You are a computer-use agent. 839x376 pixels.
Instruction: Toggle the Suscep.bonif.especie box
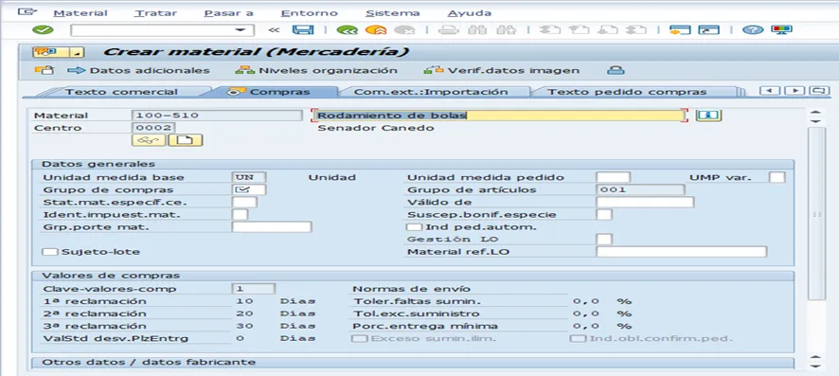pos(604,214)
